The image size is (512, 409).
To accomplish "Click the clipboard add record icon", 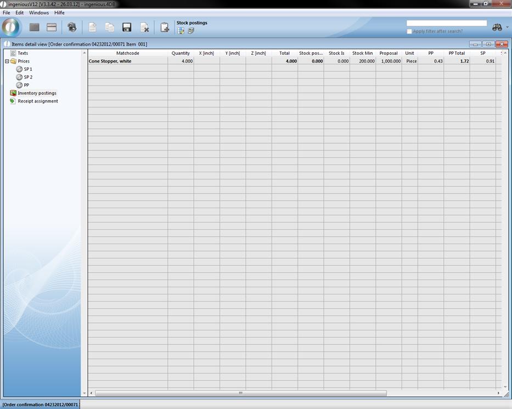I will coord(165,27).
